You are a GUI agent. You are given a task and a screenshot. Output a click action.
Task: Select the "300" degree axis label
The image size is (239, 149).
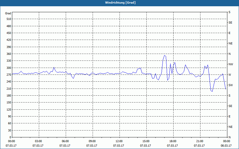click(x=9, y=68)
